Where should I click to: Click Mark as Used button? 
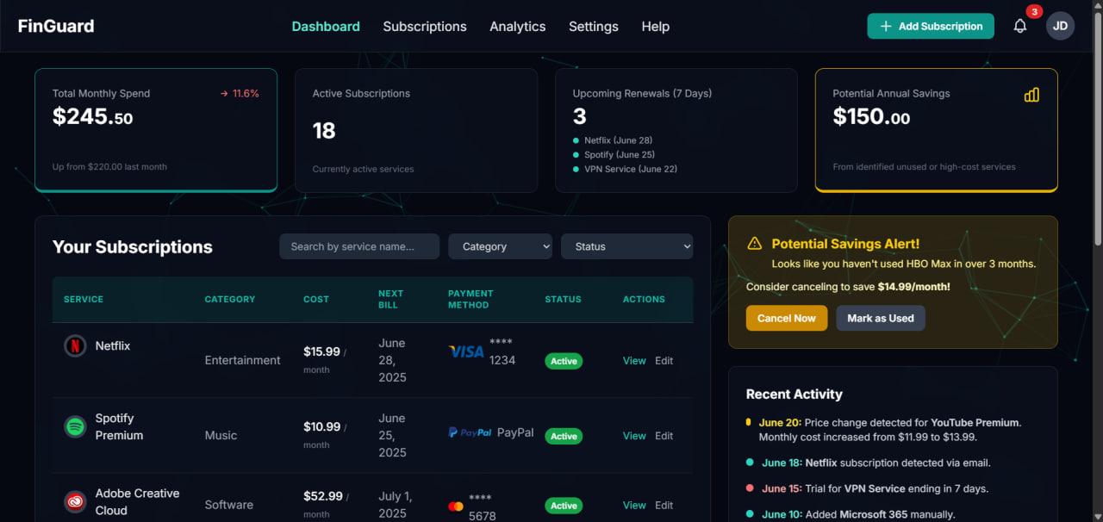881,318
